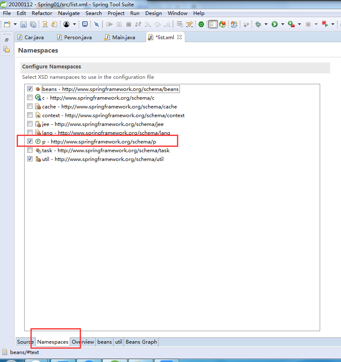Switch to the Overview bottom tab
The image size is (341, 362).
pyautogui.click(x=83, y=342)
